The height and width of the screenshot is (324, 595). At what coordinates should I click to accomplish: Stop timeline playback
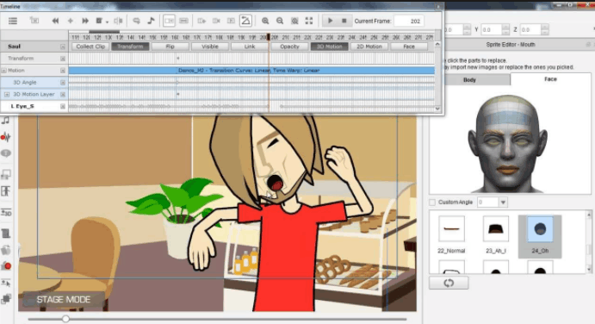pyautogui.click(x=344, y=21)
